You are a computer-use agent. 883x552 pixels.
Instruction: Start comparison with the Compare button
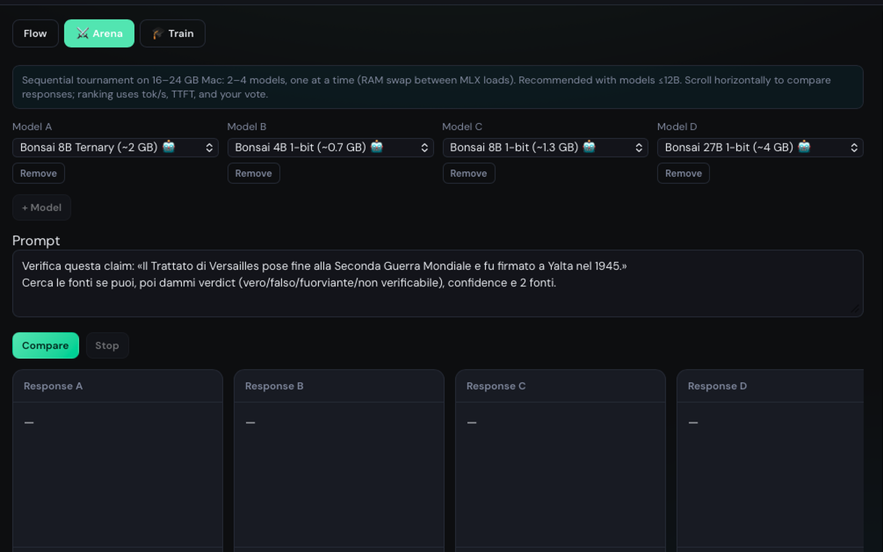coord(46,346)
